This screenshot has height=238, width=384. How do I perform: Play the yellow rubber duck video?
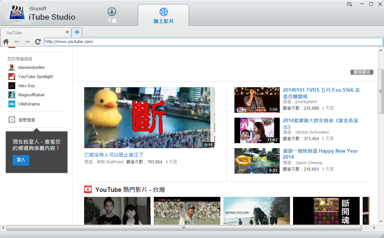[150, 118]
